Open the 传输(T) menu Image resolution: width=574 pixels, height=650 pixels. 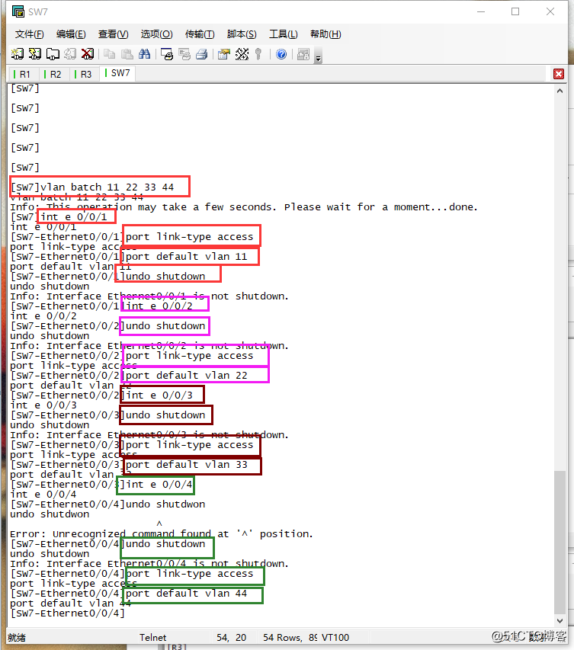(x=200, y=34)
